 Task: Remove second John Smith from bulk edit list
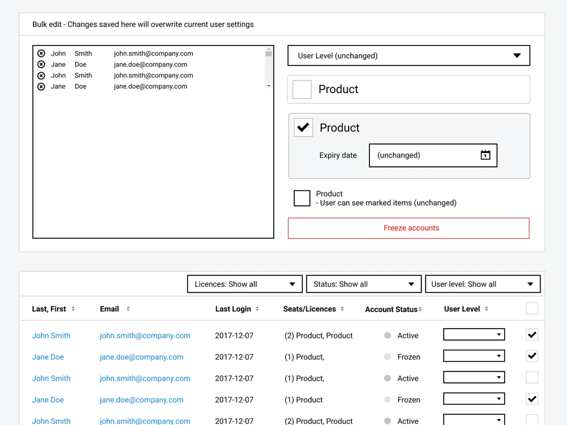tap(41, 76)
